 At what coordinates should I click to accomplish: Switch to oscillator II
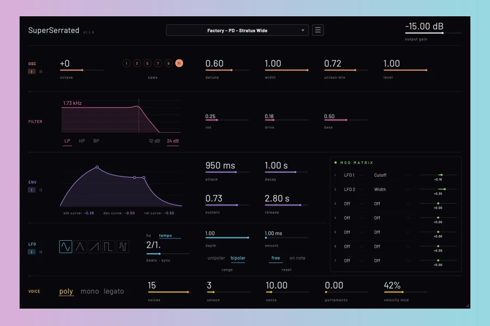coord(41,71)
